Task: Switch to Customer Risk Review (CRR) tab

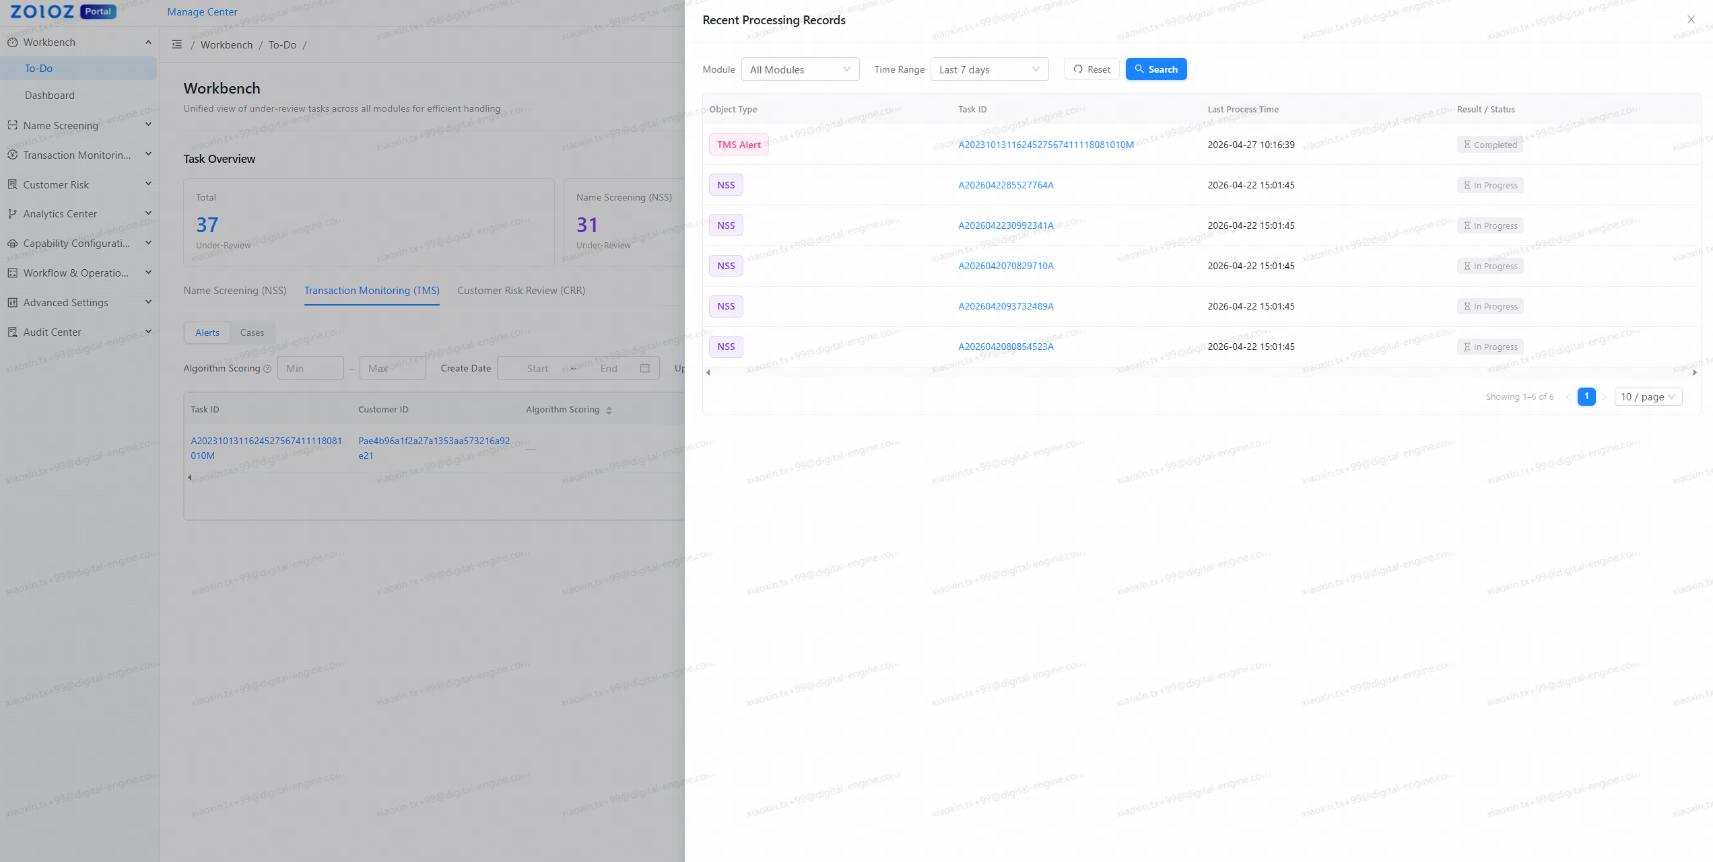Action: click(x=520, y=291)
